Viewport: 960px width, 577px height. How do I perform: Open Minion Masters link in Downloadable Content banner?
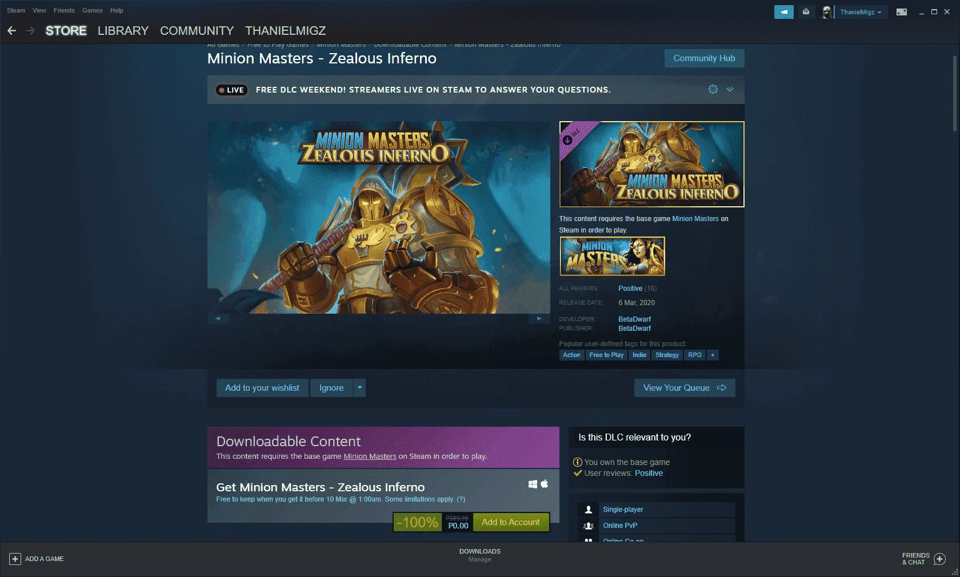pyautogui.click(x=370, y=456)
